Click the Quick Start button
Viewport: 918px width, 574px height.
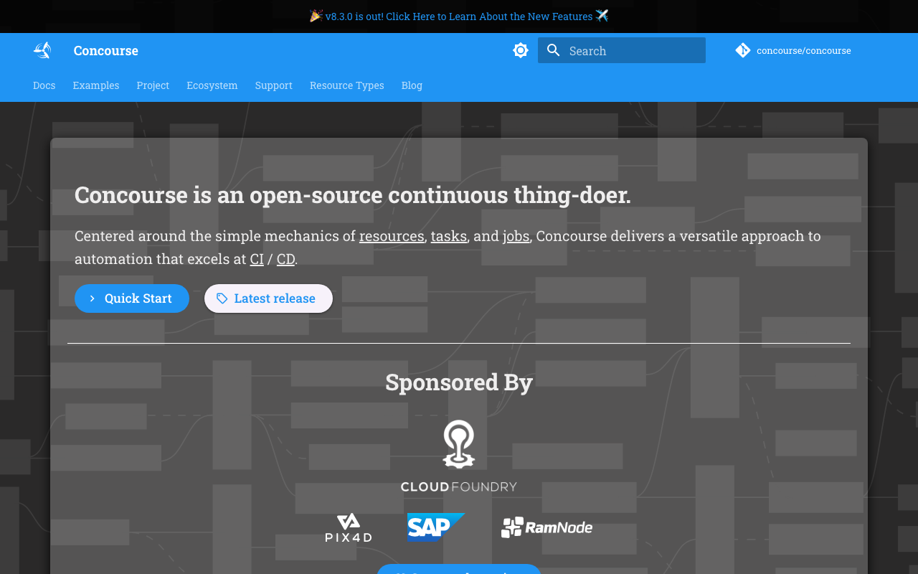coord(132,298)
